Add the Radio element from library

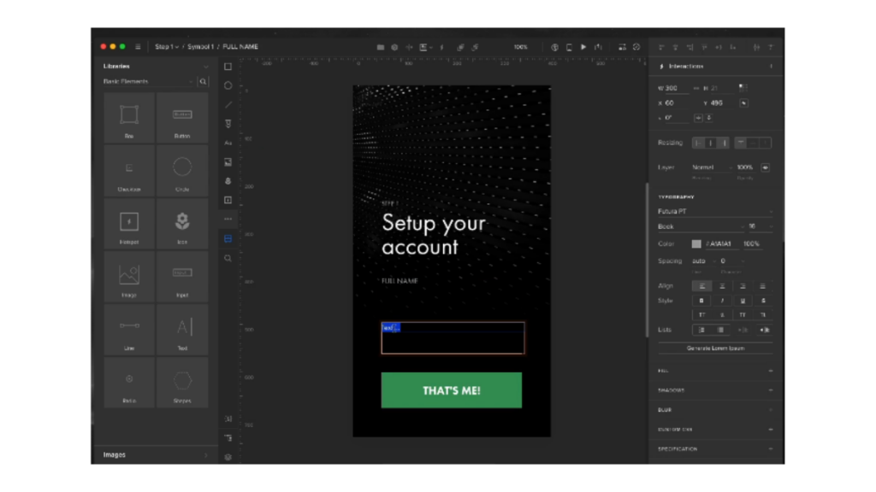point(129,382)
